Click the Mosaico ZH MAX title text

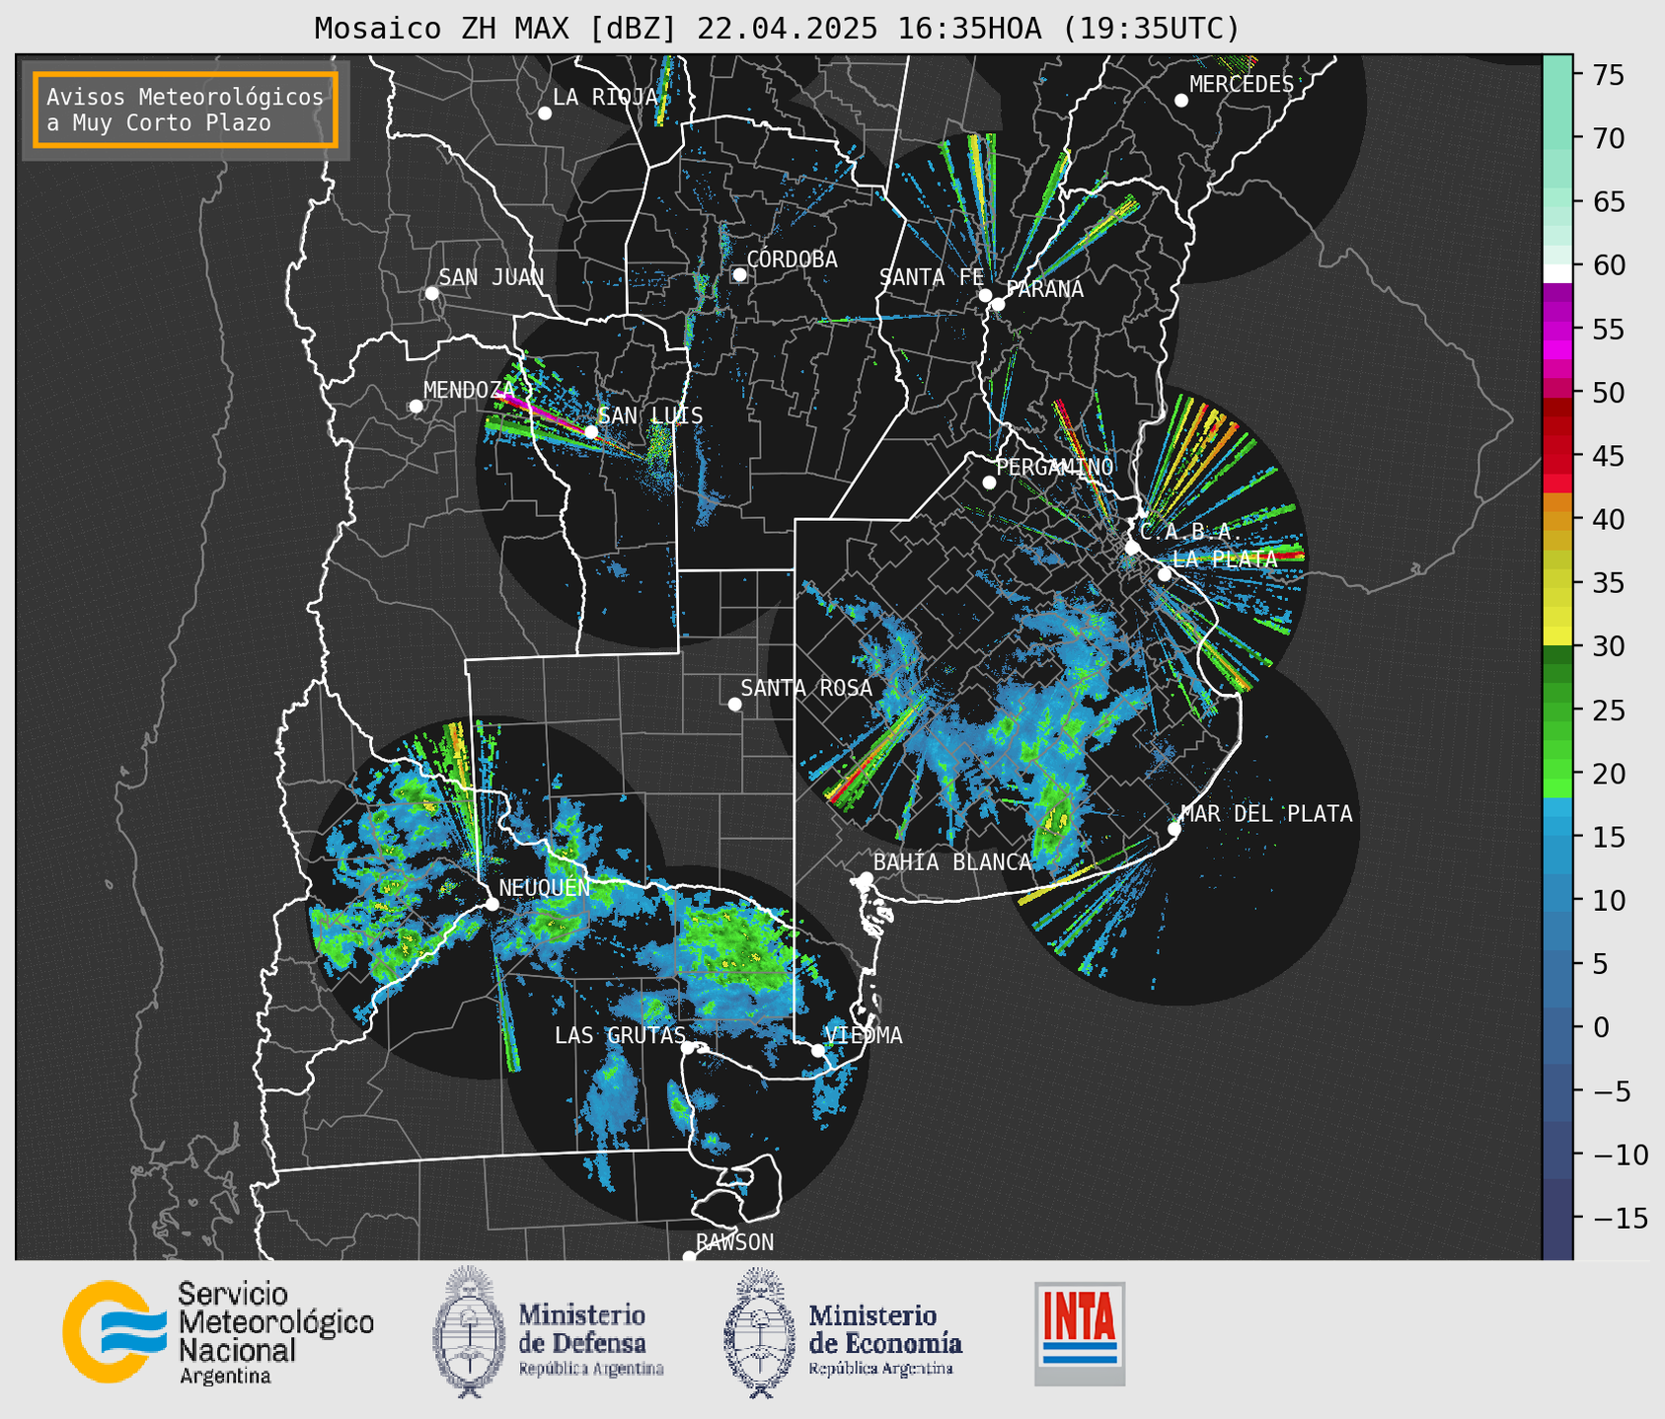coord(777,28)
